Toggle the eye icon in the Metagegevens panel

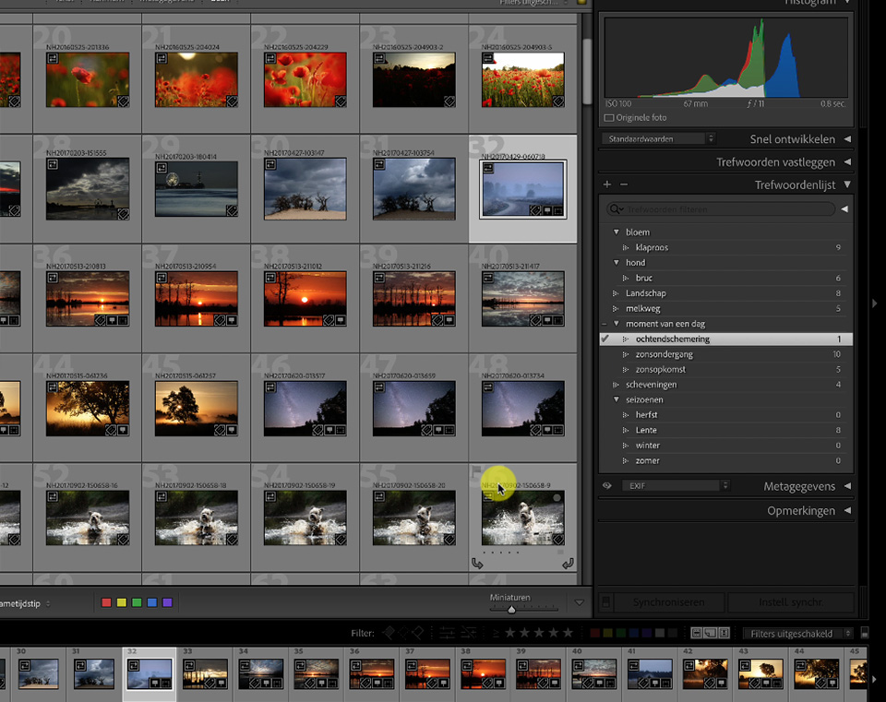tap(607, 486)
